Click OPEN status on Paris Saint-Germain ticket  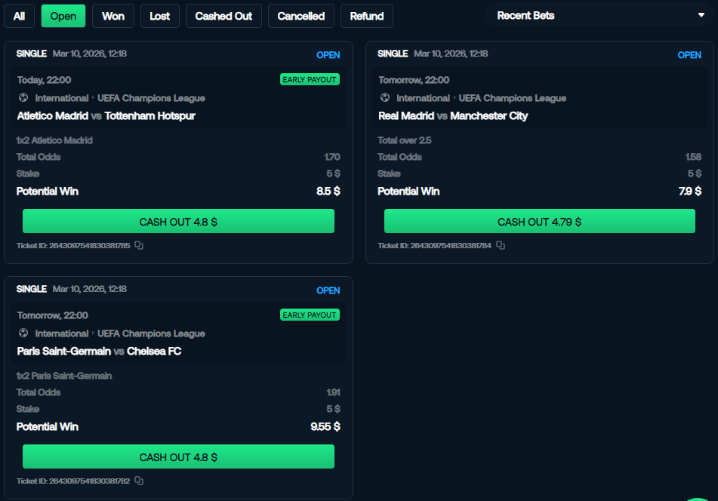[328, 290]
